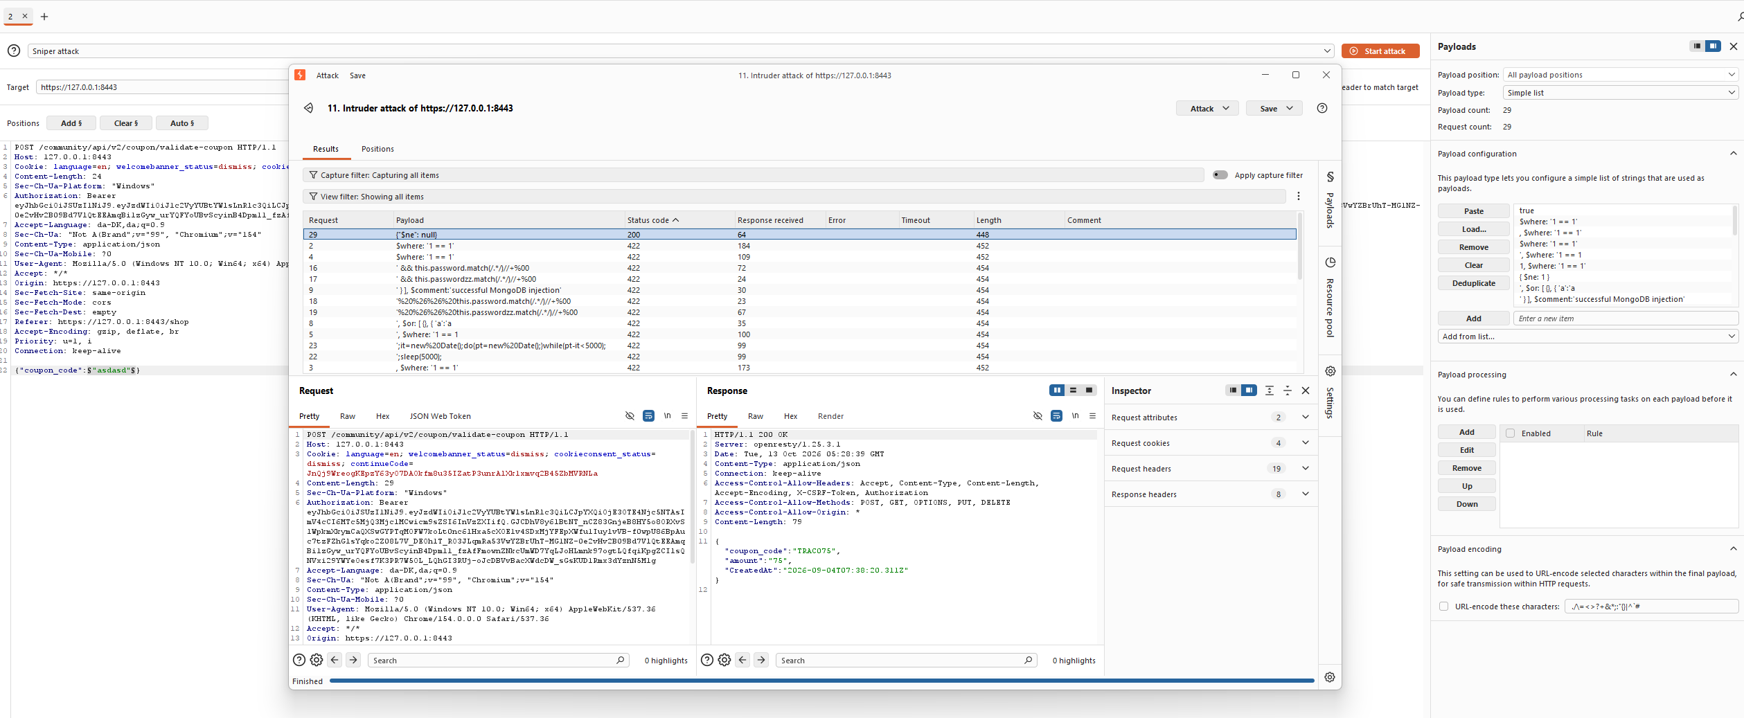Screen dimensions: 1744x718
Task: Click the Finished attack progress bar
Action: (821, 681)
